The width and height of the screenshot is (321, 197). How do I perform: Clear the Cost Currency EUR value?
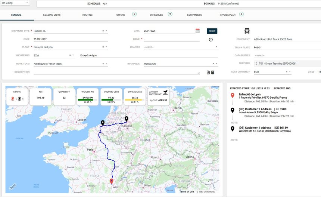(287, 71)
